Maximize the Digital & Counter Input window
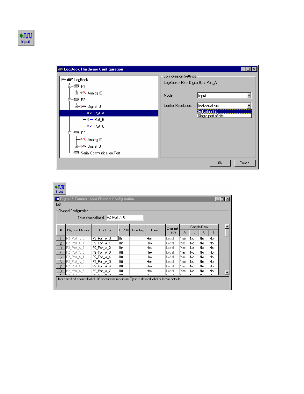Image resolution: width=304 pixels, height=394 pixels. point(222,199)
